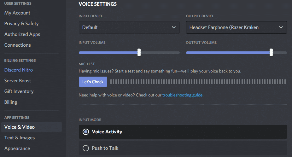
Task: Go to Privacy & Safety settings
Action: (21, 24)
